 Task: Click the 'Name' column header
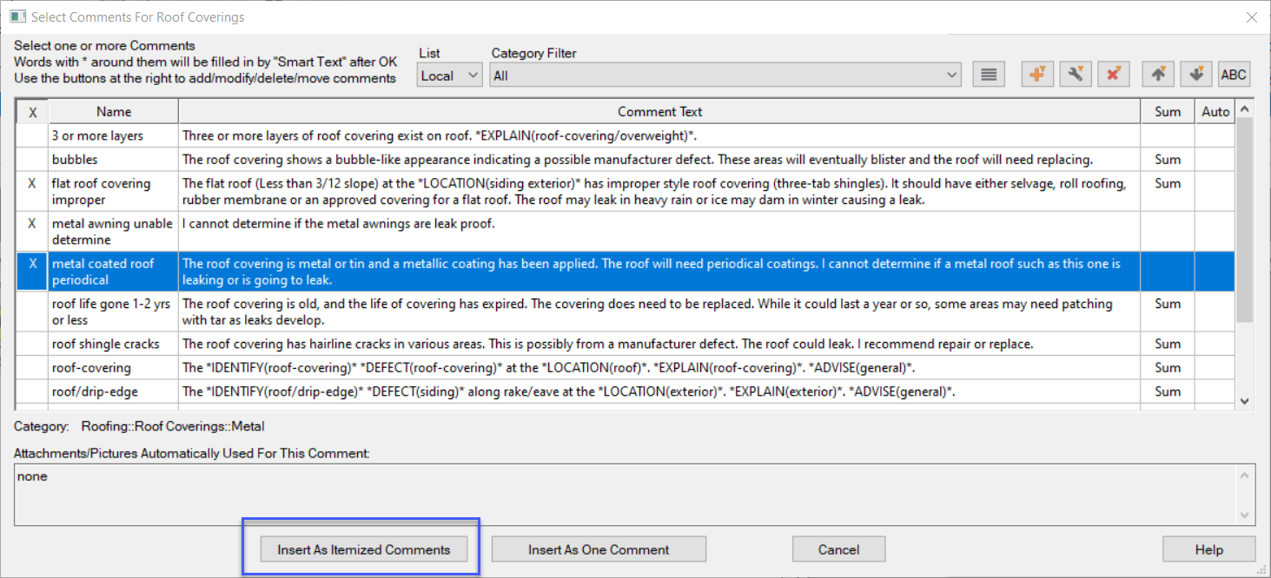click(x=114, y=111)
